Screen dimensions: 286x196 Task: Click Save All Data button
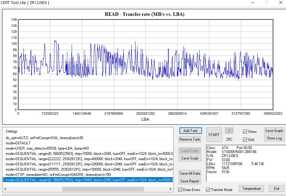click(190, 173)
